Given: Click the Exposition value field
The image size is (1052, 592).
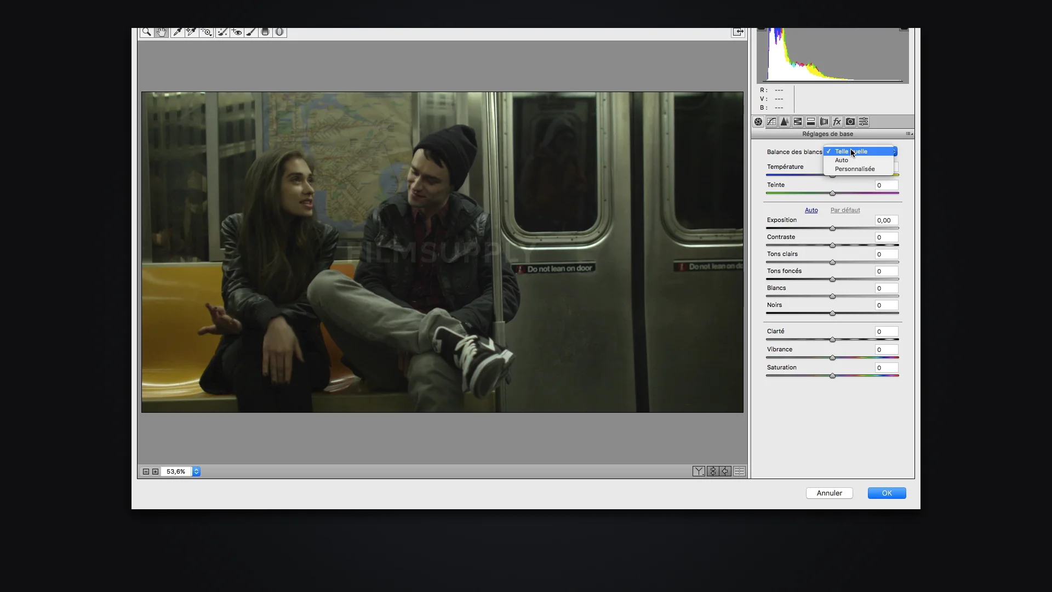Looking at the screenshot, I should [887, 220].
